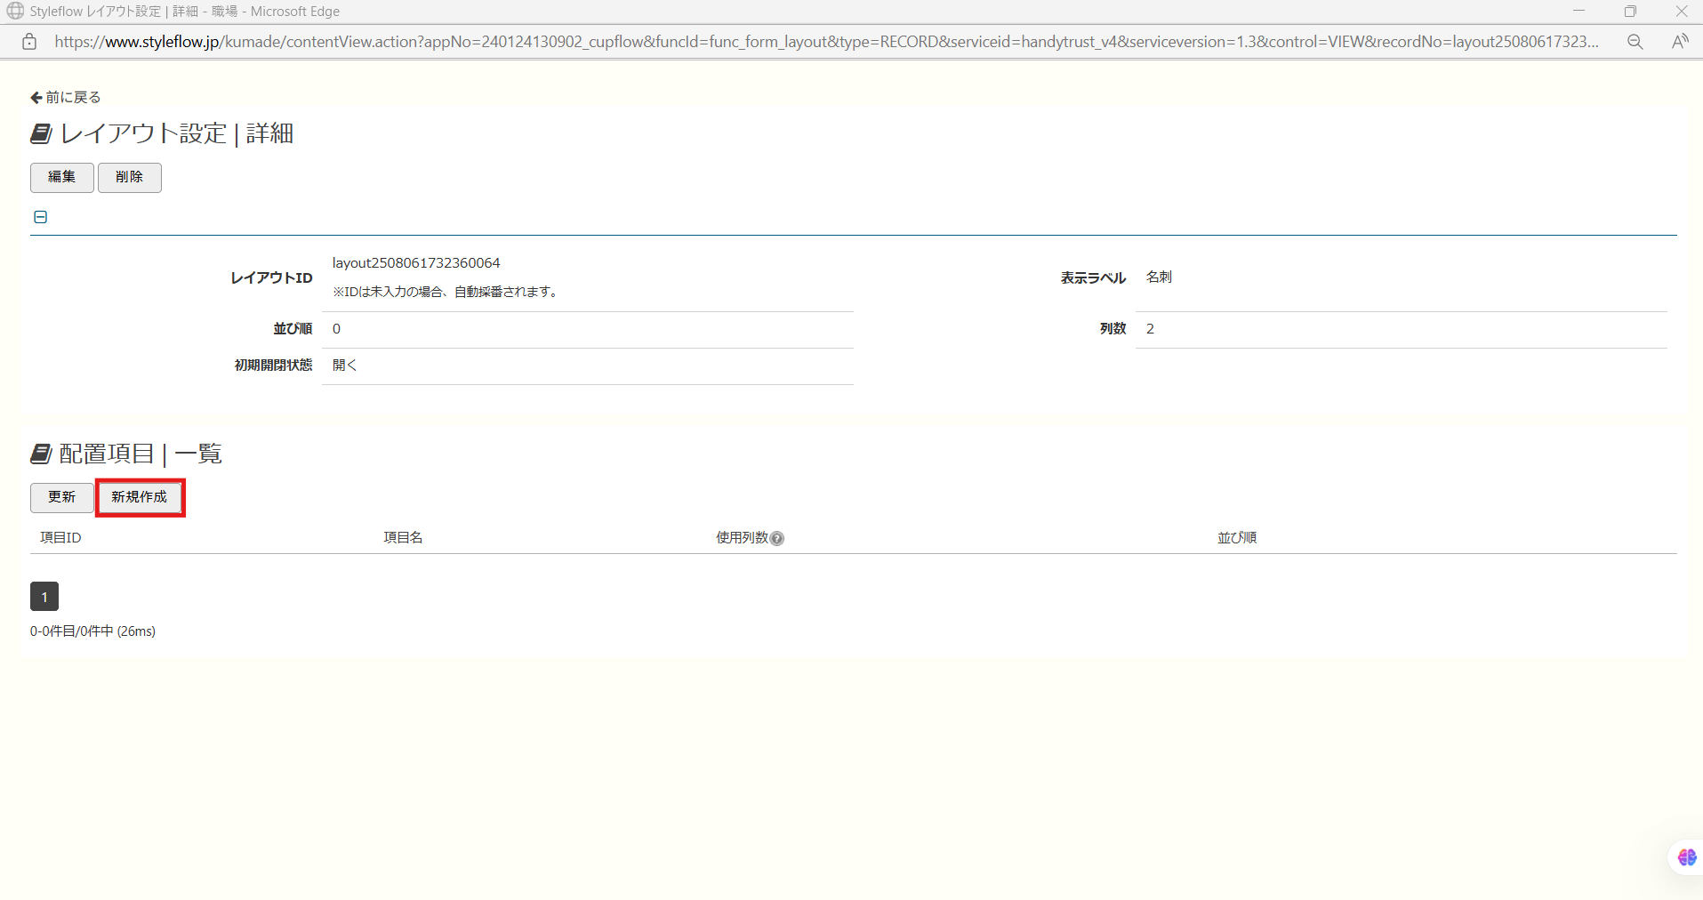Open the help tooltip beside 使用列数
The width and height of the screenshot is (1703, 900).
point(778,538)
